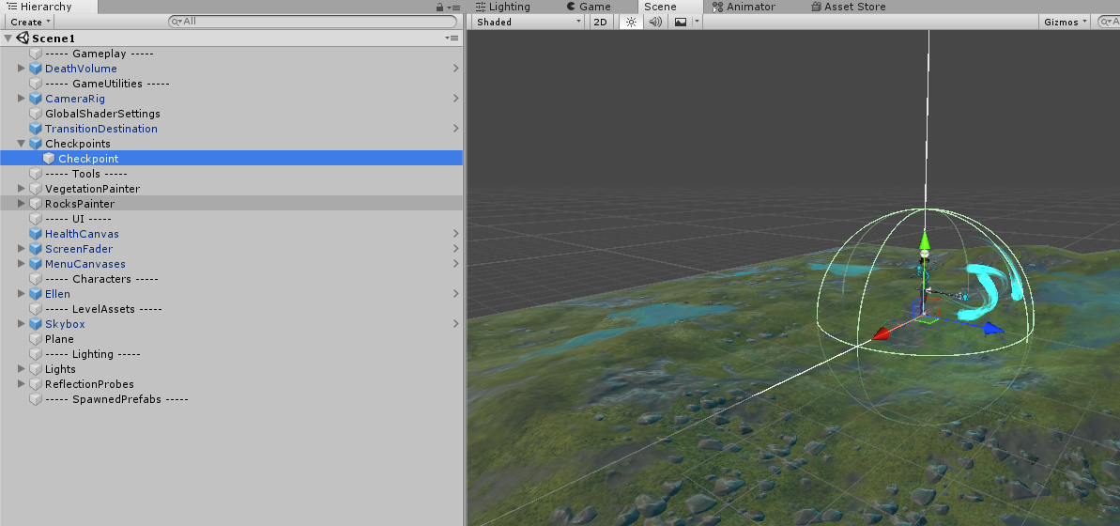Open the Shaded draw mode dropdown
This screenshot has width=1120, height=526.
pos(529,23)
